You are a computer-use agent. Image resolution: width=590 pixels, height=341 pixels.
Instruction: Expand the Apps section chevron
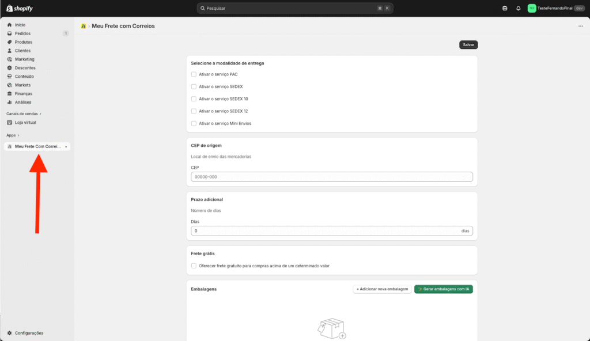(x=18, y=135)
